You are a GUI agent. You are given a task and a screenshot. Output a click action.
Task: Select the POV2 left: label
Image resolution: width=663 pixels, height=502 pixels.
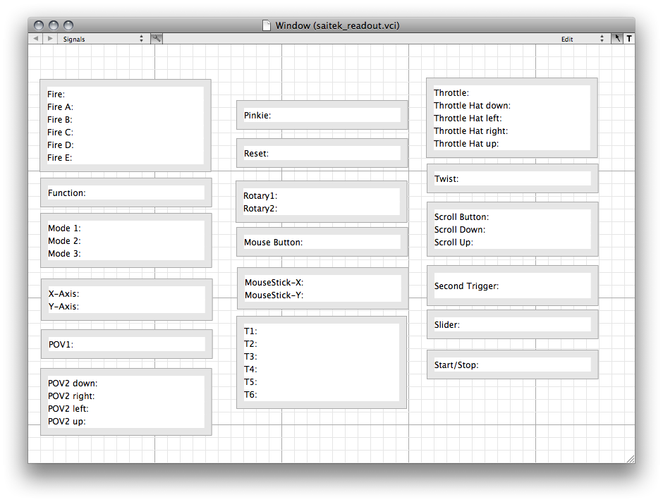click(68, 409)
